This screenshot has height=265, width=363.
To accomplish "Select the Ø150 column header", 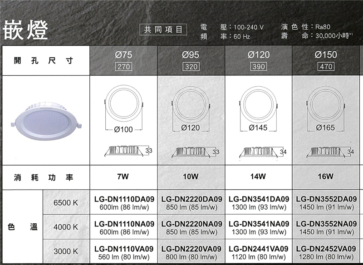I will click(326, 55).
